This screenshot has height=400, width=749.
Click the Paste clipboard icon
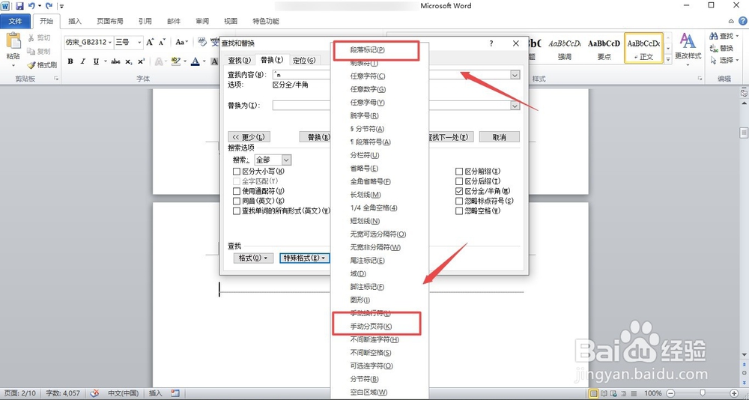13,40
